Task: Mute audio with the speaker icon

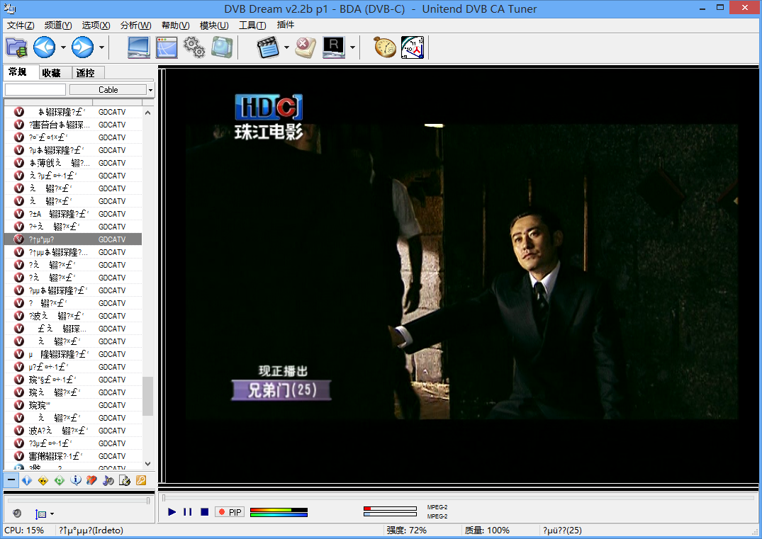Action: click(x=17, y=513)
